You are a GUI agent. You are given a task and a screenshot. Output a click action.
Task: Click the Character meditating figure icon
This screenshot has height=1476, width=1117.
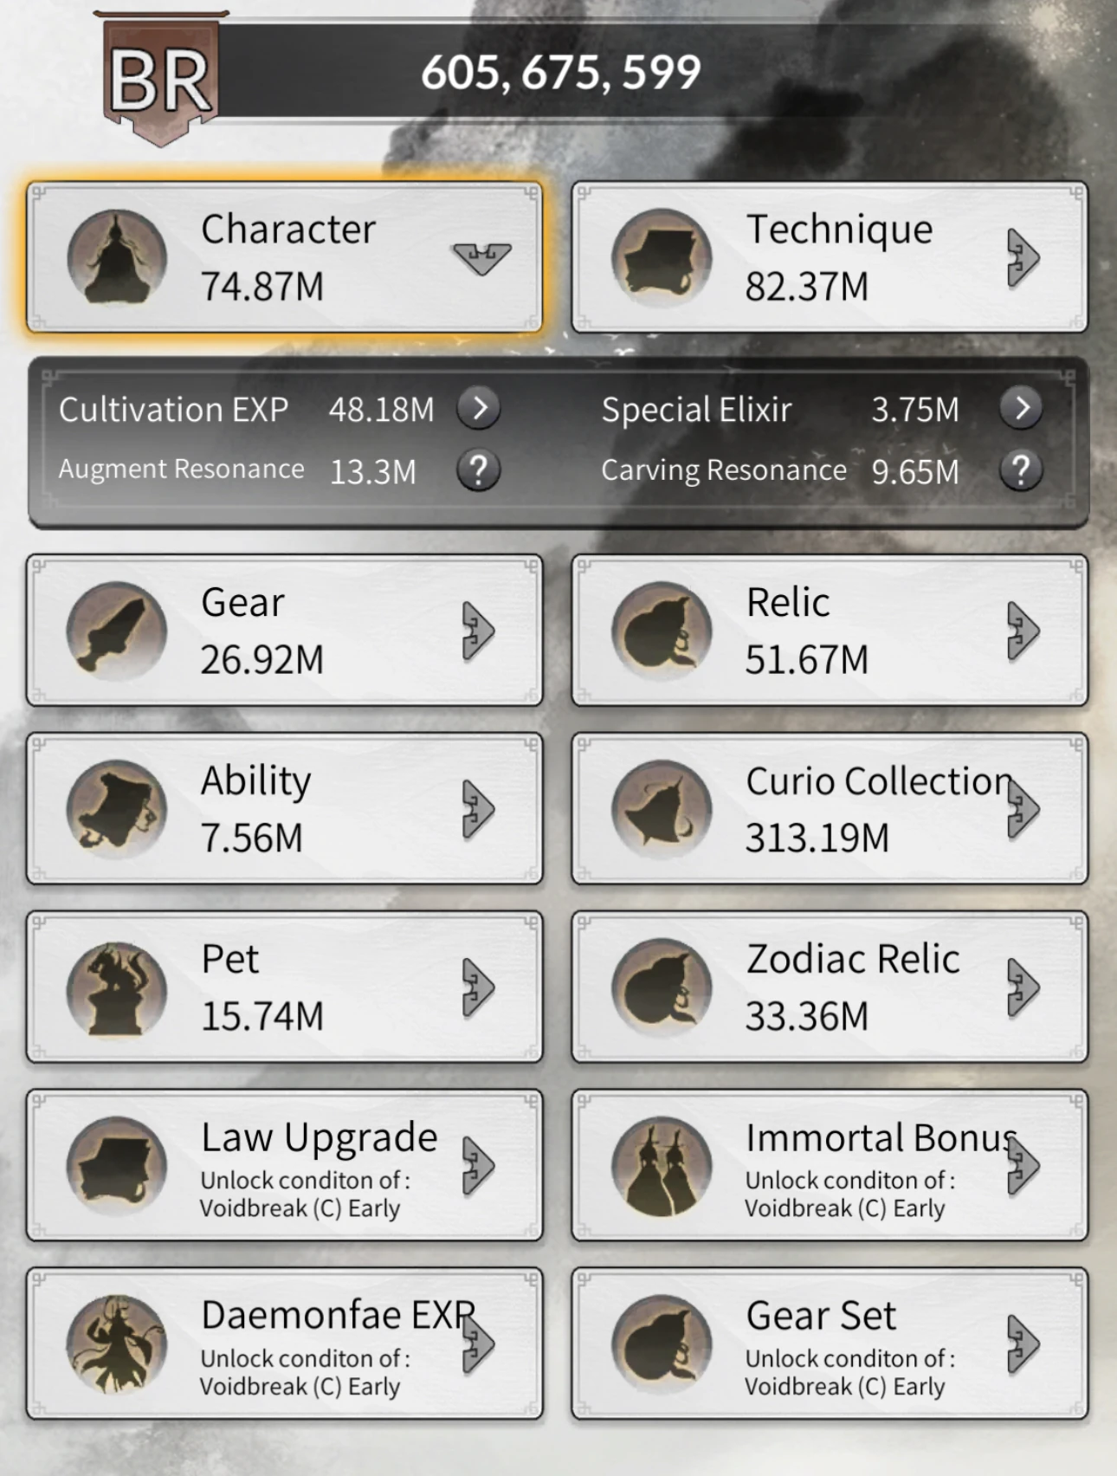(117, 258)
